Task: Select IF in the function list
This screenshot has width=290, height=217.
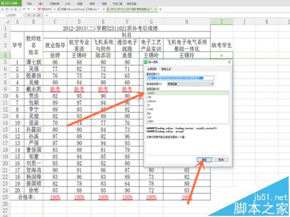Action: pos(187,105)
